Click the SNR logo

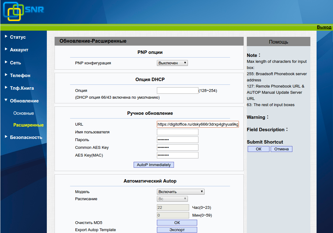[23, 11]
